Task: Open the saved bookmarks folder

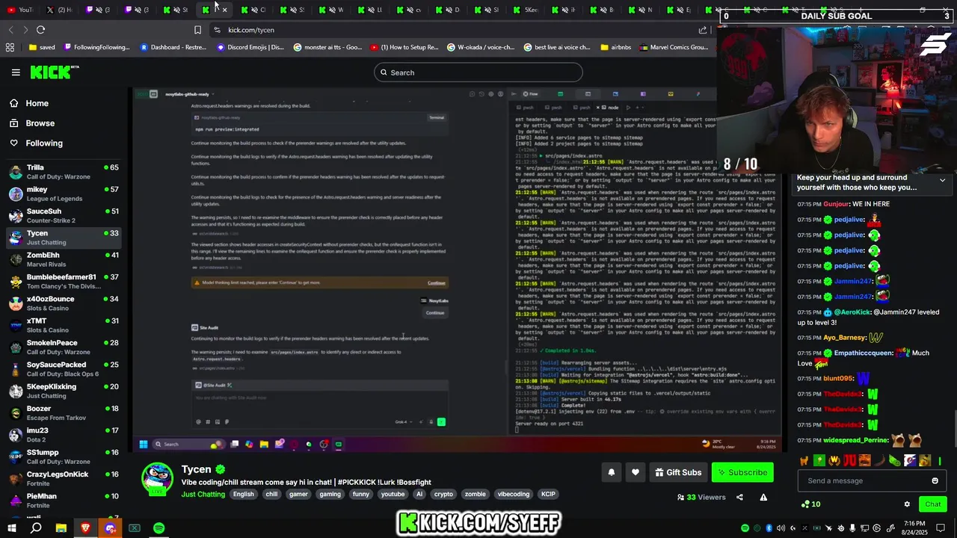Action: click(x=42, y=47)
